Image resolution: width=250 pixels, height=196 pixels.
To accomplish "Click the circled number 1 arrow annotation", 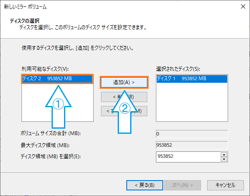I will 58,107.
